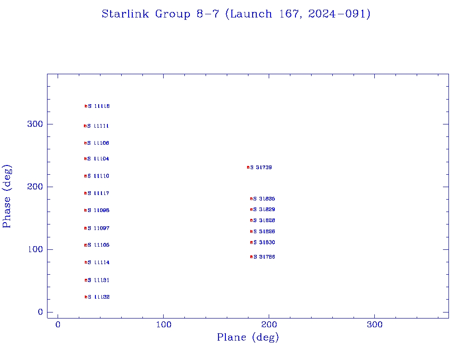Pick the red marker beside S 31829
Viewport: 472px width, 354px height.
[x=251, y=209]
